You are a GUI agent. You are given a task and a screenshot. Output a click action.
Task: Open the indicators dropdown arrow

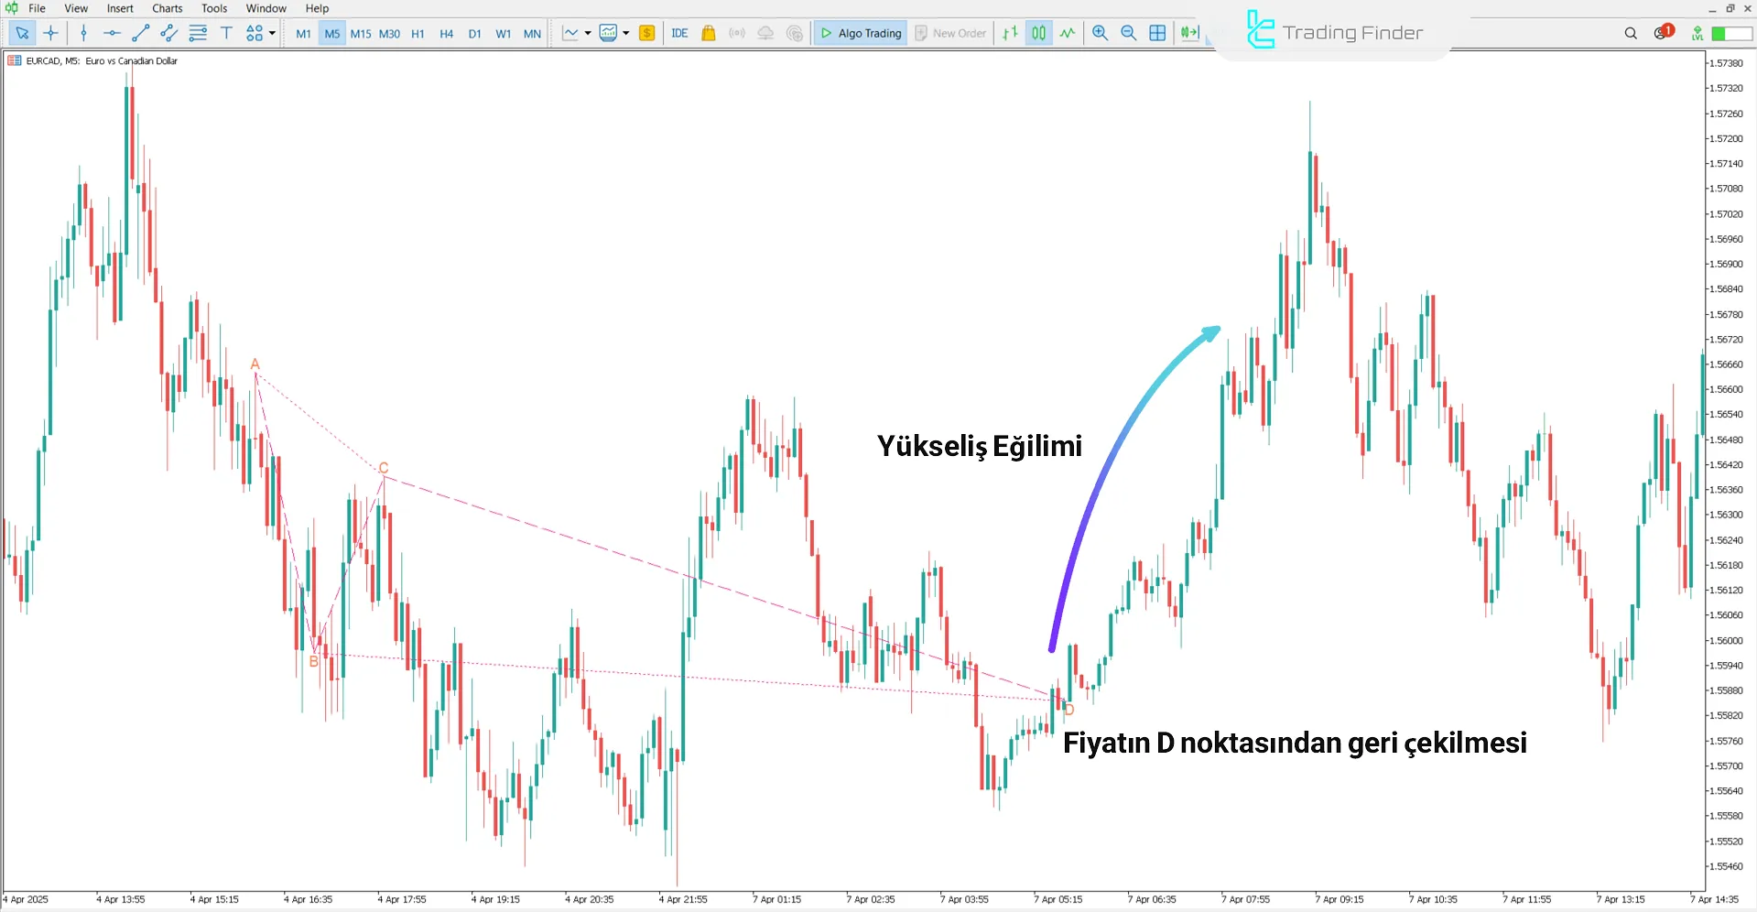tap(626, 35)
